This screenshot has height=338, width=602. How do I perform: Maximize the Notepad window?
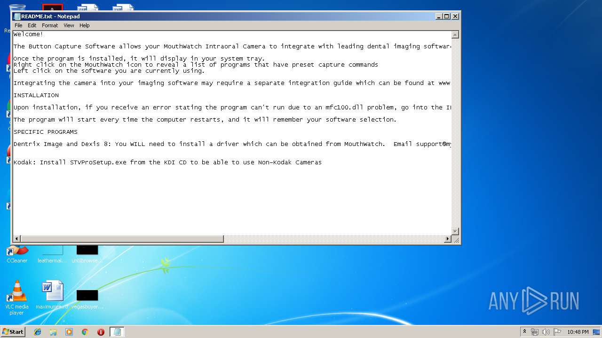(447, 16)
